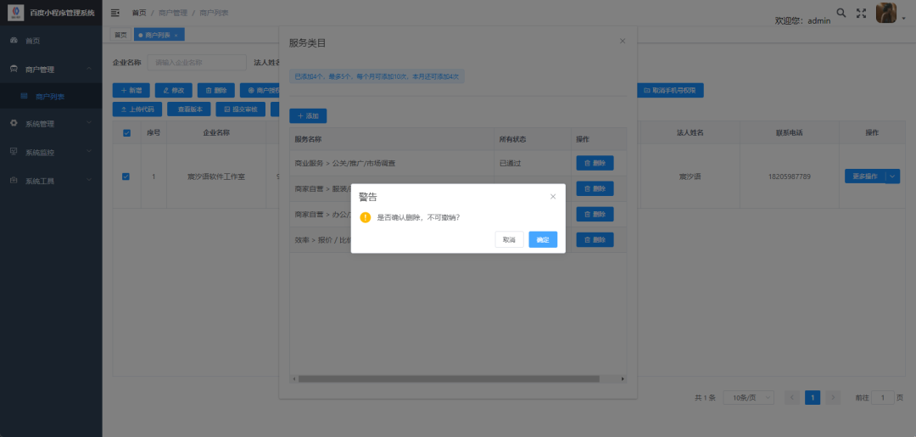
Task: Open the 10条/页 page size dropdown
Action: point(748,397)
